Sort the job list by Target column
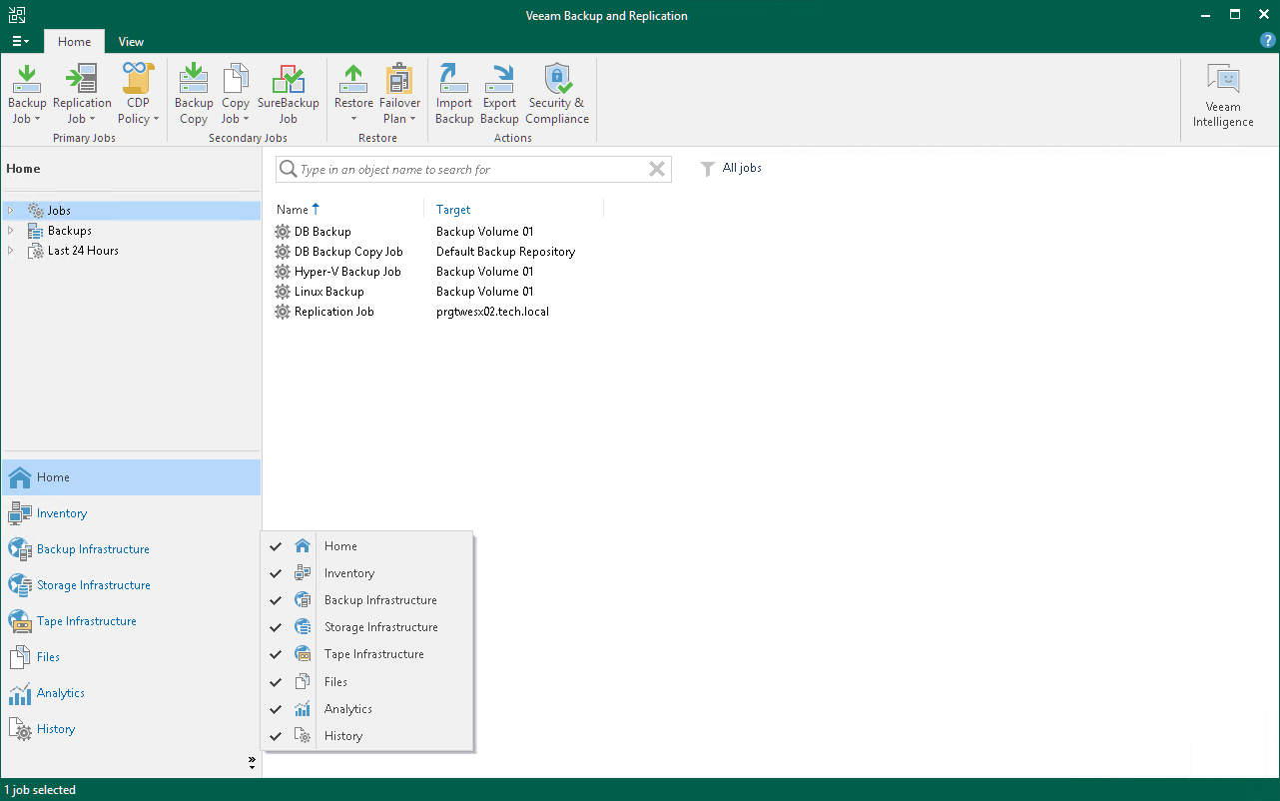 tap(453, 210)
